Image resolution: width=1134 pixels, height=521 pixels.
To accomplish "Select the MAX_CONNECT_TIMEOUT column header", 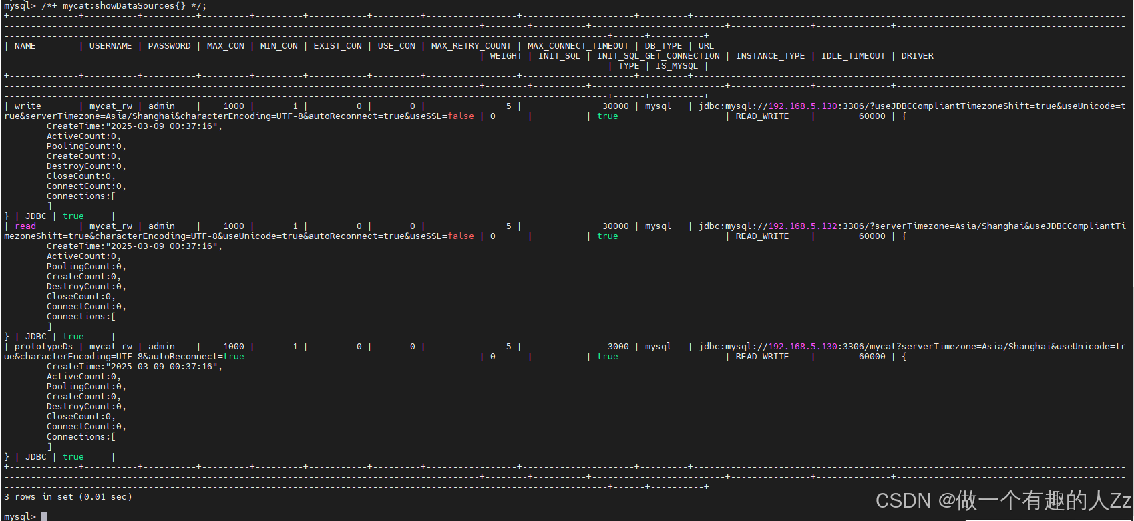I will (578, 46).
